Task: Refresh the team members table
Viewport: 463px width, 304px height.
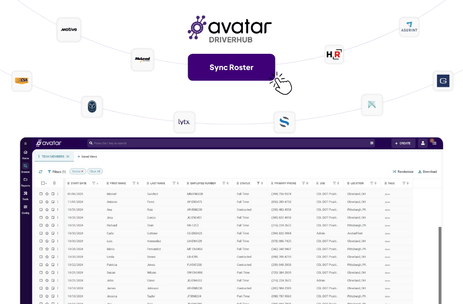Action: pos(41,172)
